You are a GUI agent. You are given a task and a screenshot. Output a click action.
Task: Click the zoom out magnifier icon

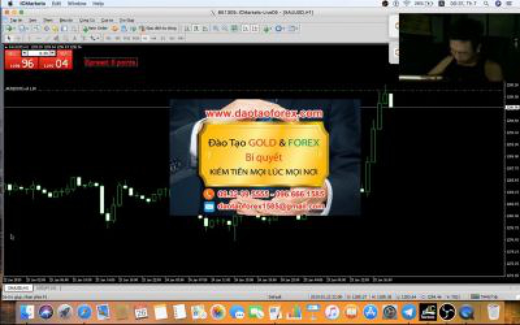click(224, 28)
